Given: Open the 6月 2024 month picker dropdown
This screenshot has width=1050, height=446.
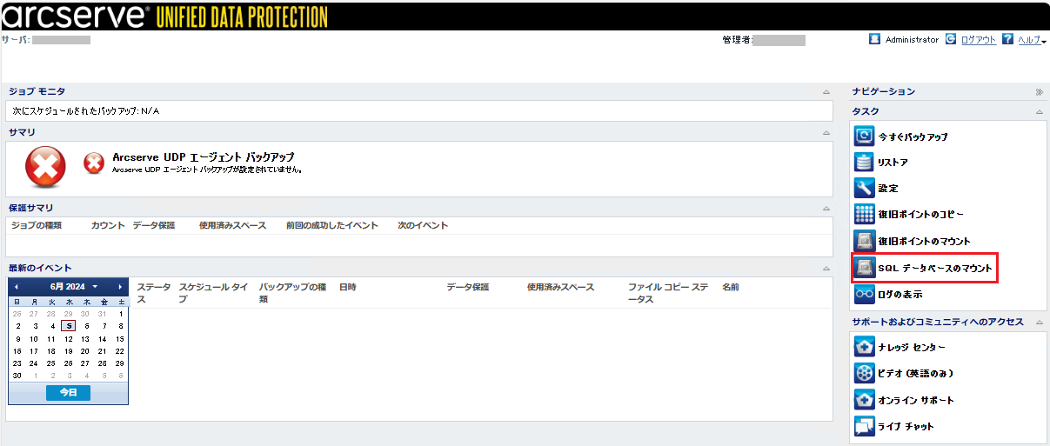Looking at the screenshot, I should pos(74,287).
